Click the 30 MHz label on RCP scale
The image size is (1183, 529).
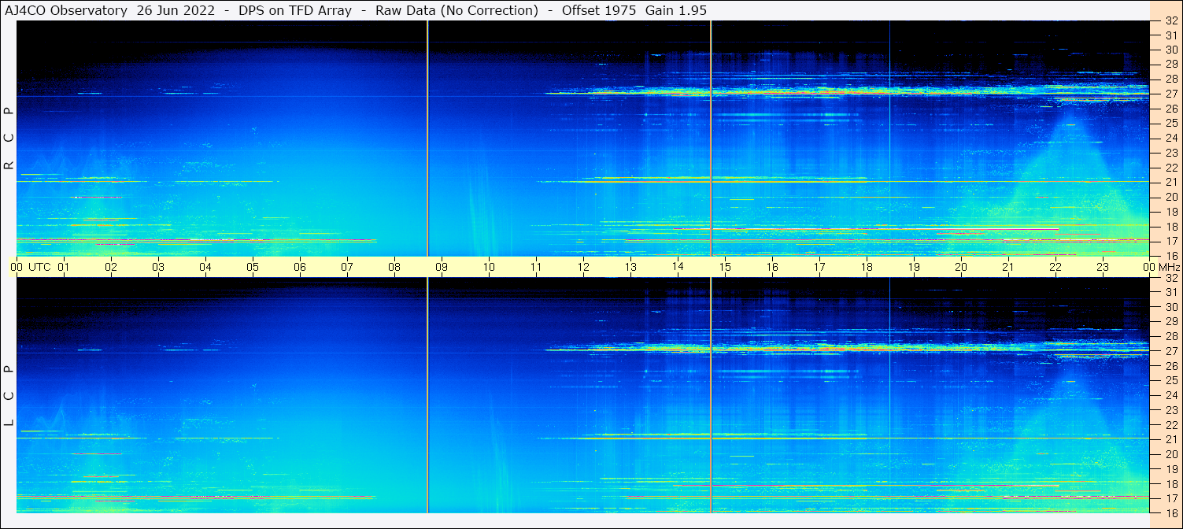(x=1171, y=50)
